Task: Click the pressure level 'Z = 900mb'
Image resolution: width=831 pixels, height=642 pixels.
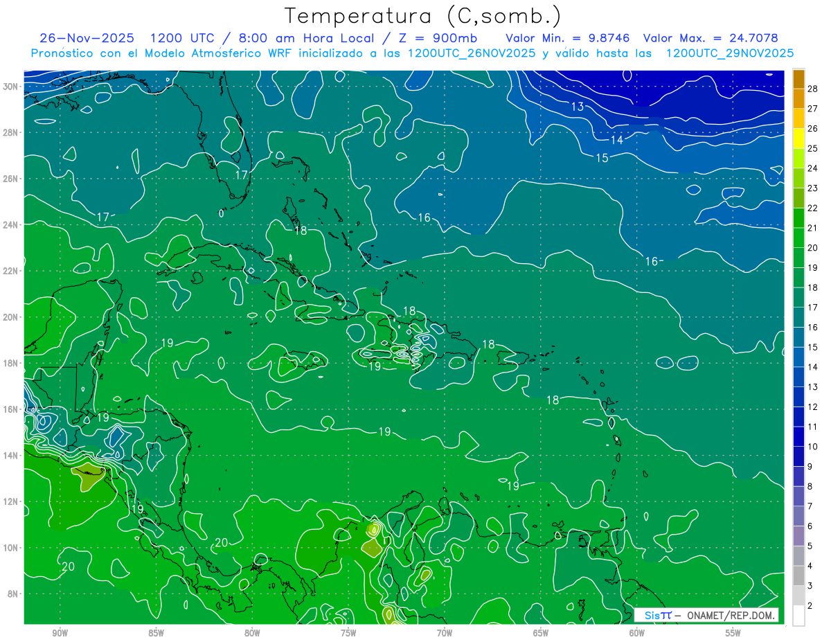Action: [440, 38]
